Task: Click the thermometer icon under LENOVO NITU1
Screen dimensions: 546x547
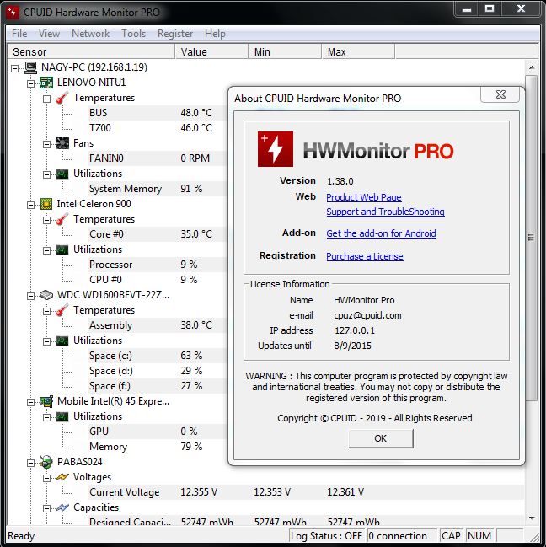Action: click(62, 98)
